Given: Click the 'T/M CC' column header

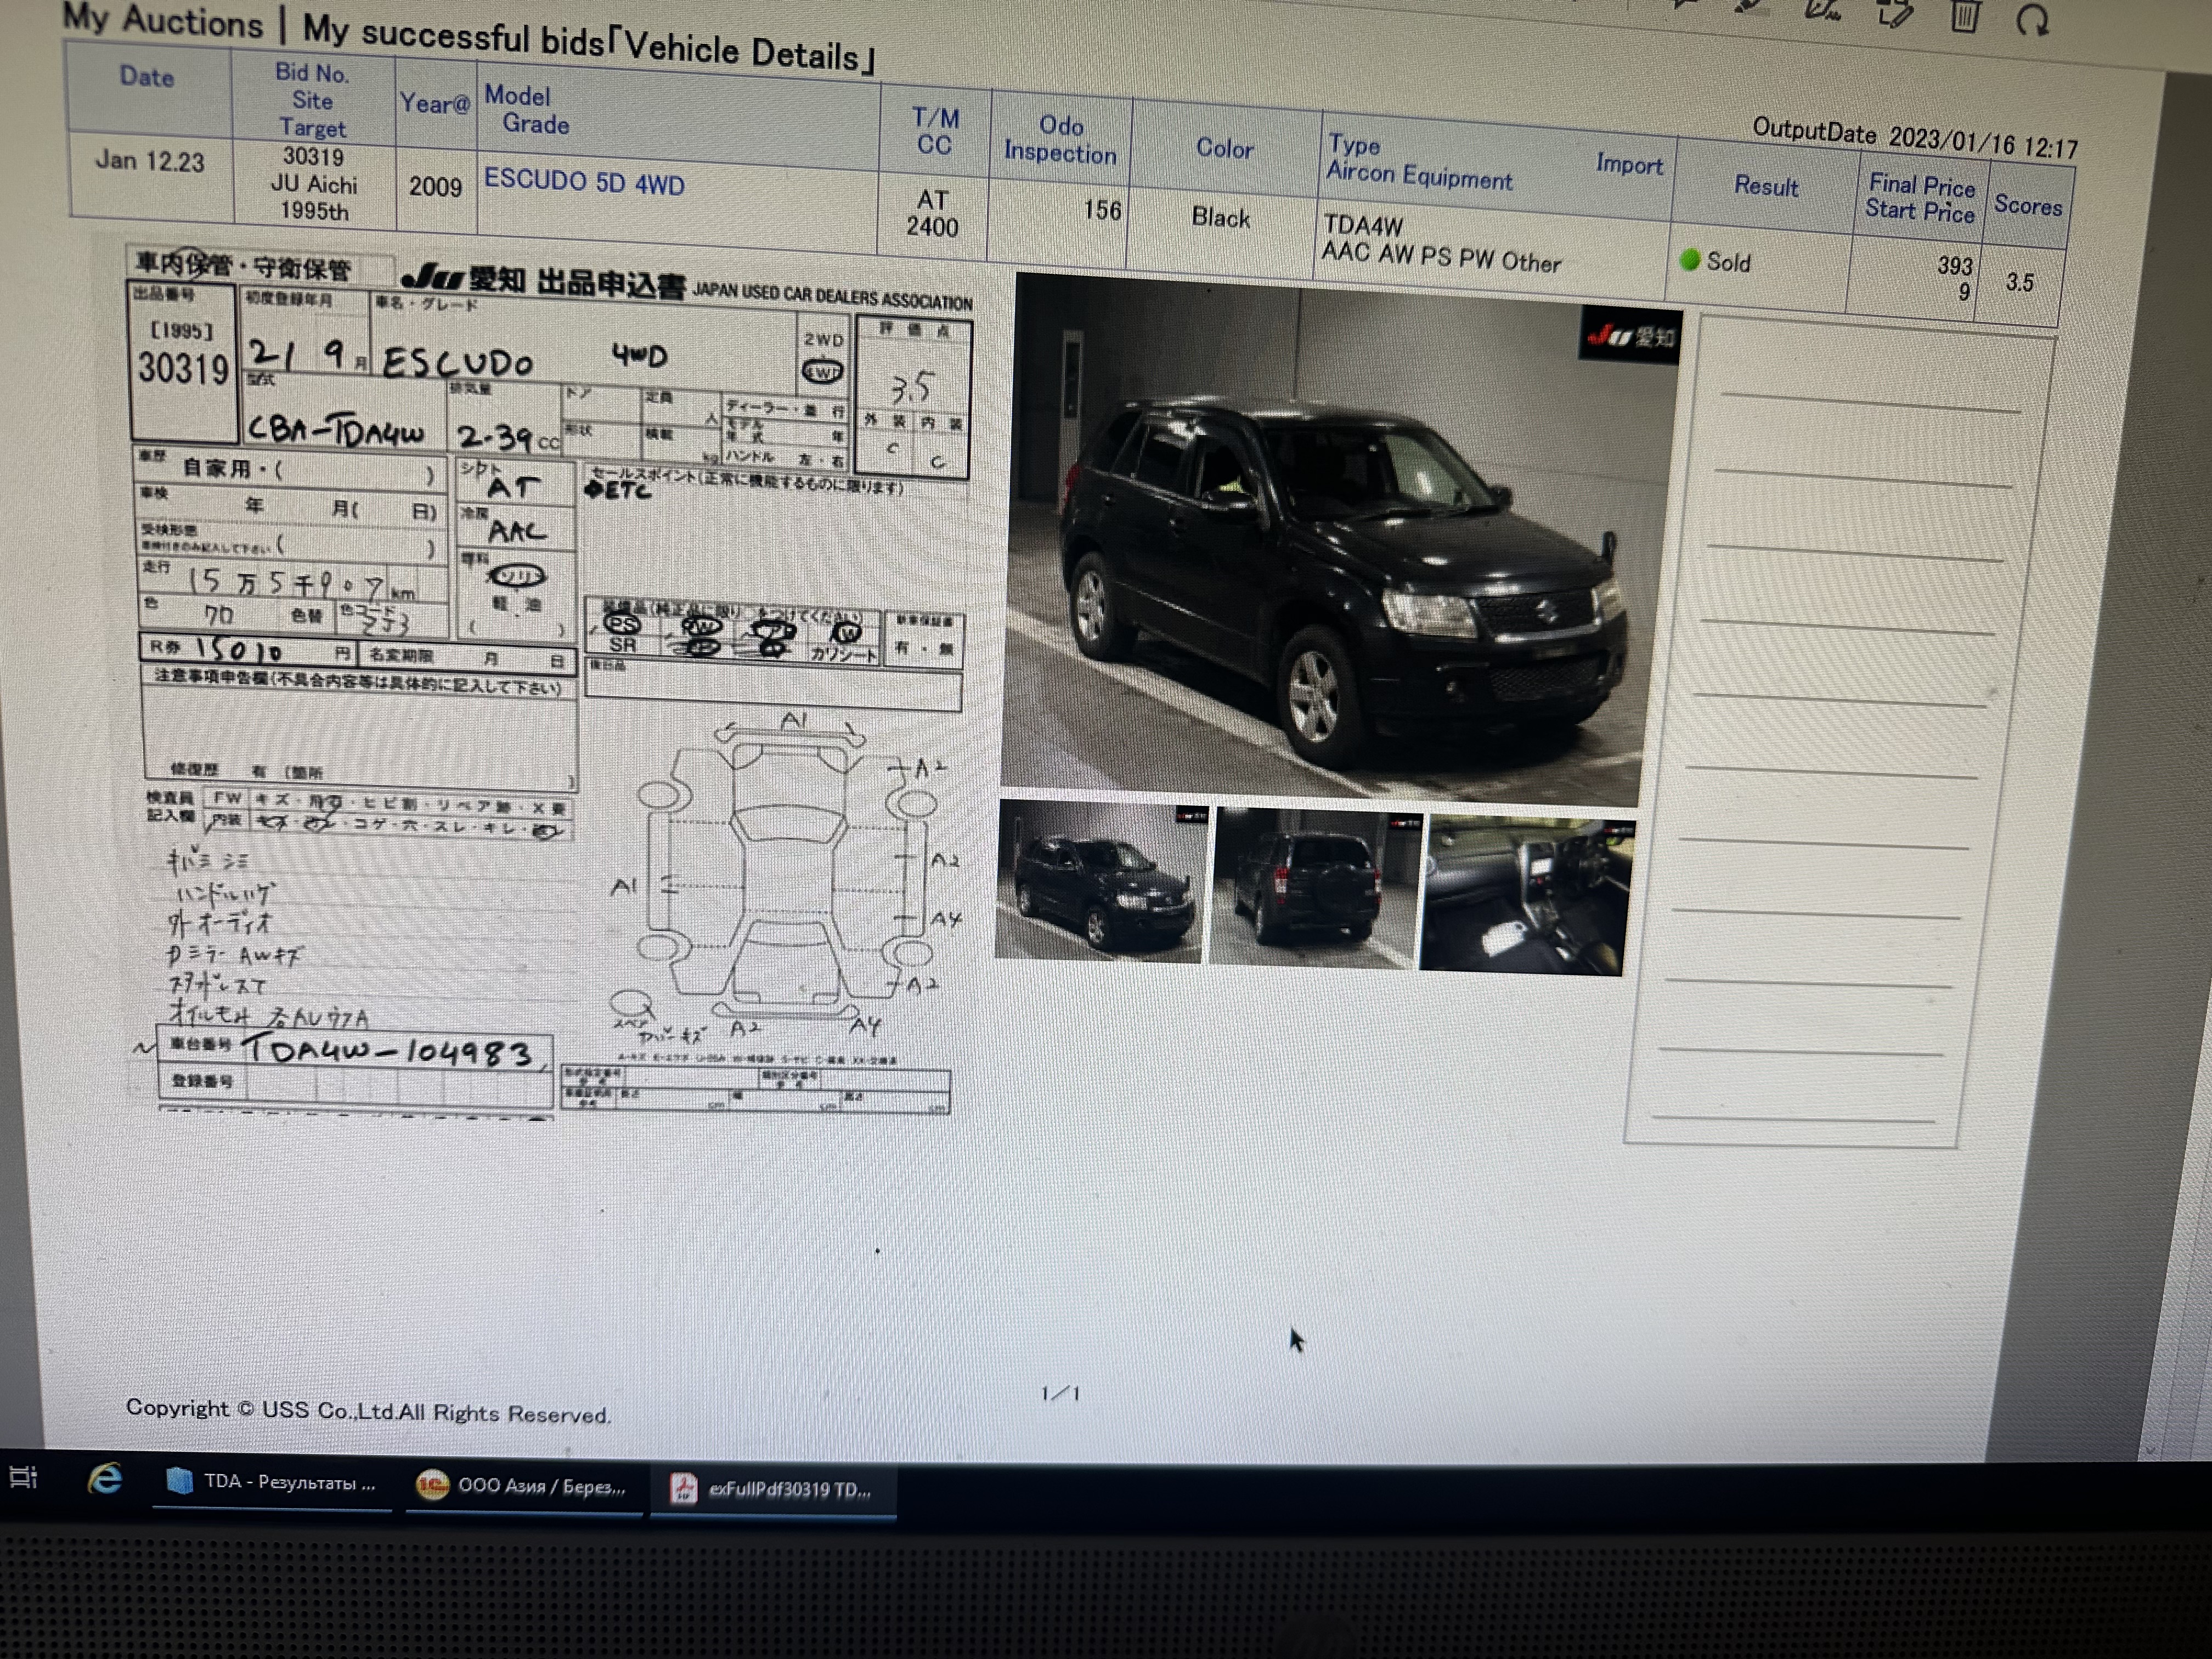Looking at the screenshot, I should click(935, 132).
